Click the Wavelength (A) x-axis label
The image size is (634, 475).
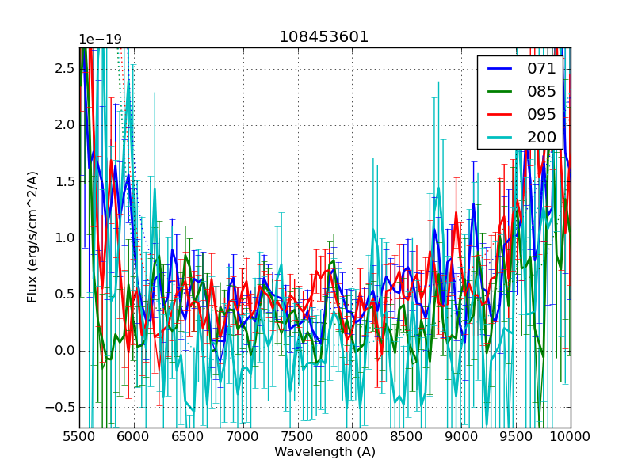click(x=325, y=452)
